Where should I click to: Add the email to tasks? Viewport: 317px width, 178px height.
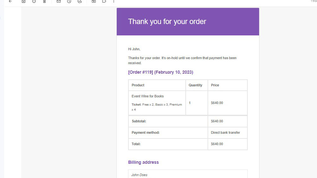(80, 2)
